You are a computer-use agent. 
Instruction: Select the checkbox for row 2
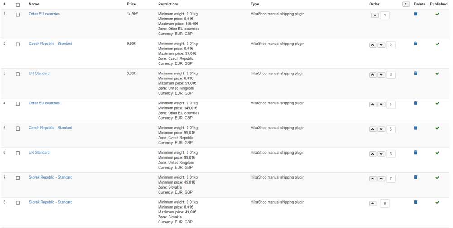18,44
